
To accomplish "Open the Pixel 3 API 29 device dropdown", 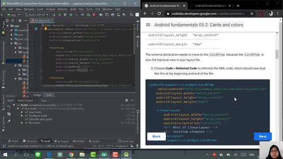I will [x=37, y=15].
